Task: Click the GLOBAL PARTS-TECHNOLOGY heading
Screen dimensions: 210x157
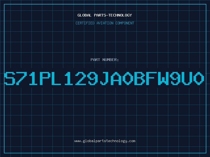Action: pyautogui.click(x=105, y=15)
